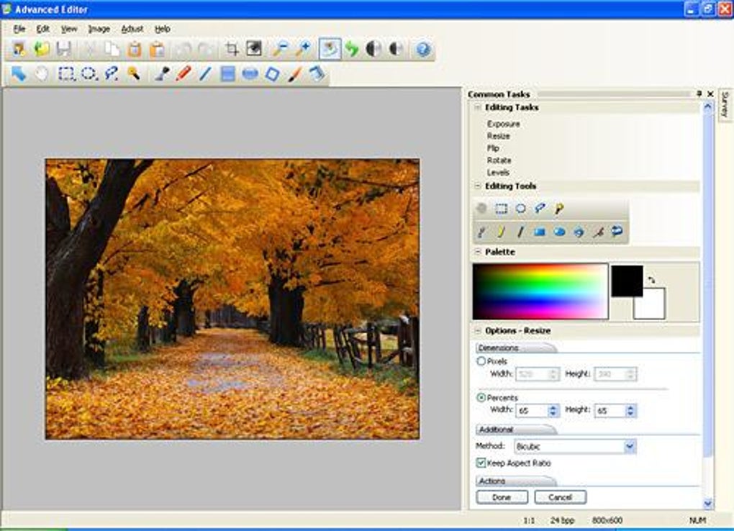Select elliptical selection tool in main toolbar
The image size is (734, 531).
(x=89, y=73)
